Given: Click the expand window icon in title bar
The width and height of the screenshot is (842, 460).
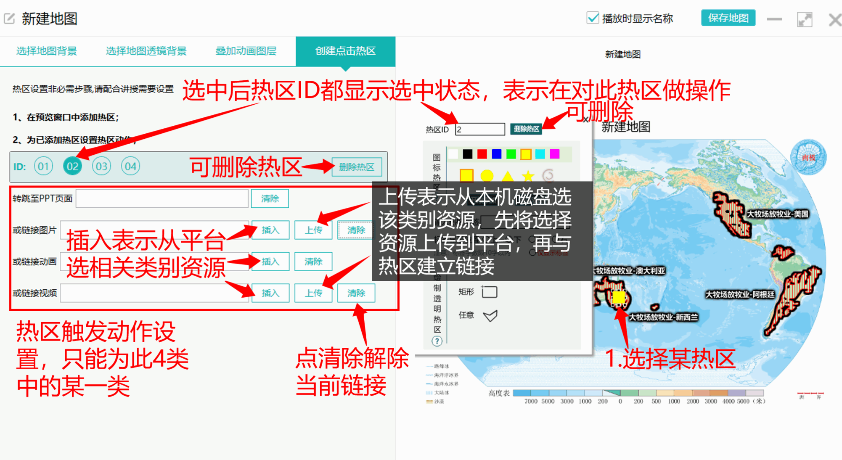Looking at the screenshot, I should (x=804, y=19).
